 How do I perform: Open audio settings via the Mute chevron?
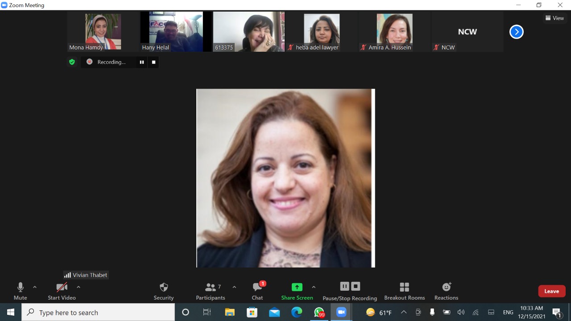point(35,287)
